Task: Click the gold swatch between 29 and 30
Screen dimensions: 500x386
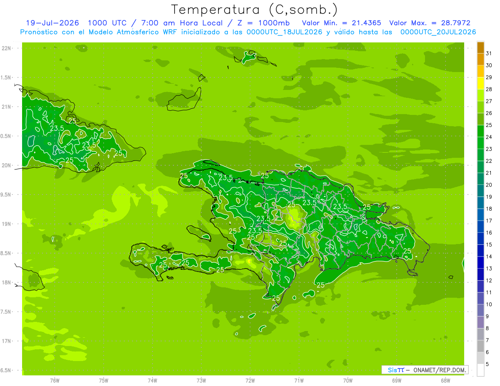Action: tap(480, 71)
